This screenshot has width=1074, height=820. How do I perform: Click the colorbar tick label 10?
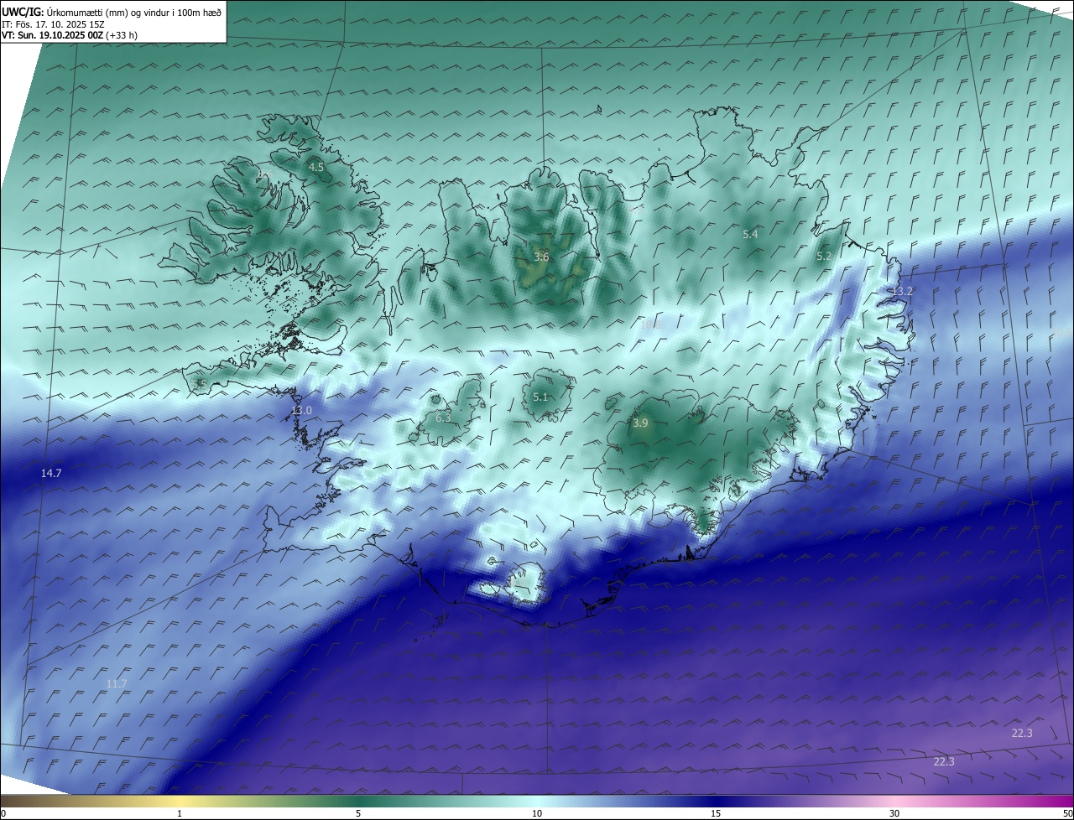coord(537,813)
